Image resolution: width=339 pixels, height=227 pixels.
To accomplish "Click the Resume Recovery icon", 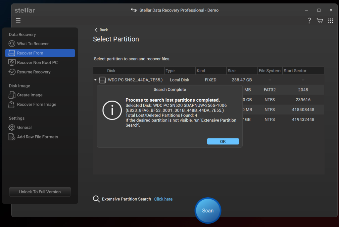I will coord(12,72).
